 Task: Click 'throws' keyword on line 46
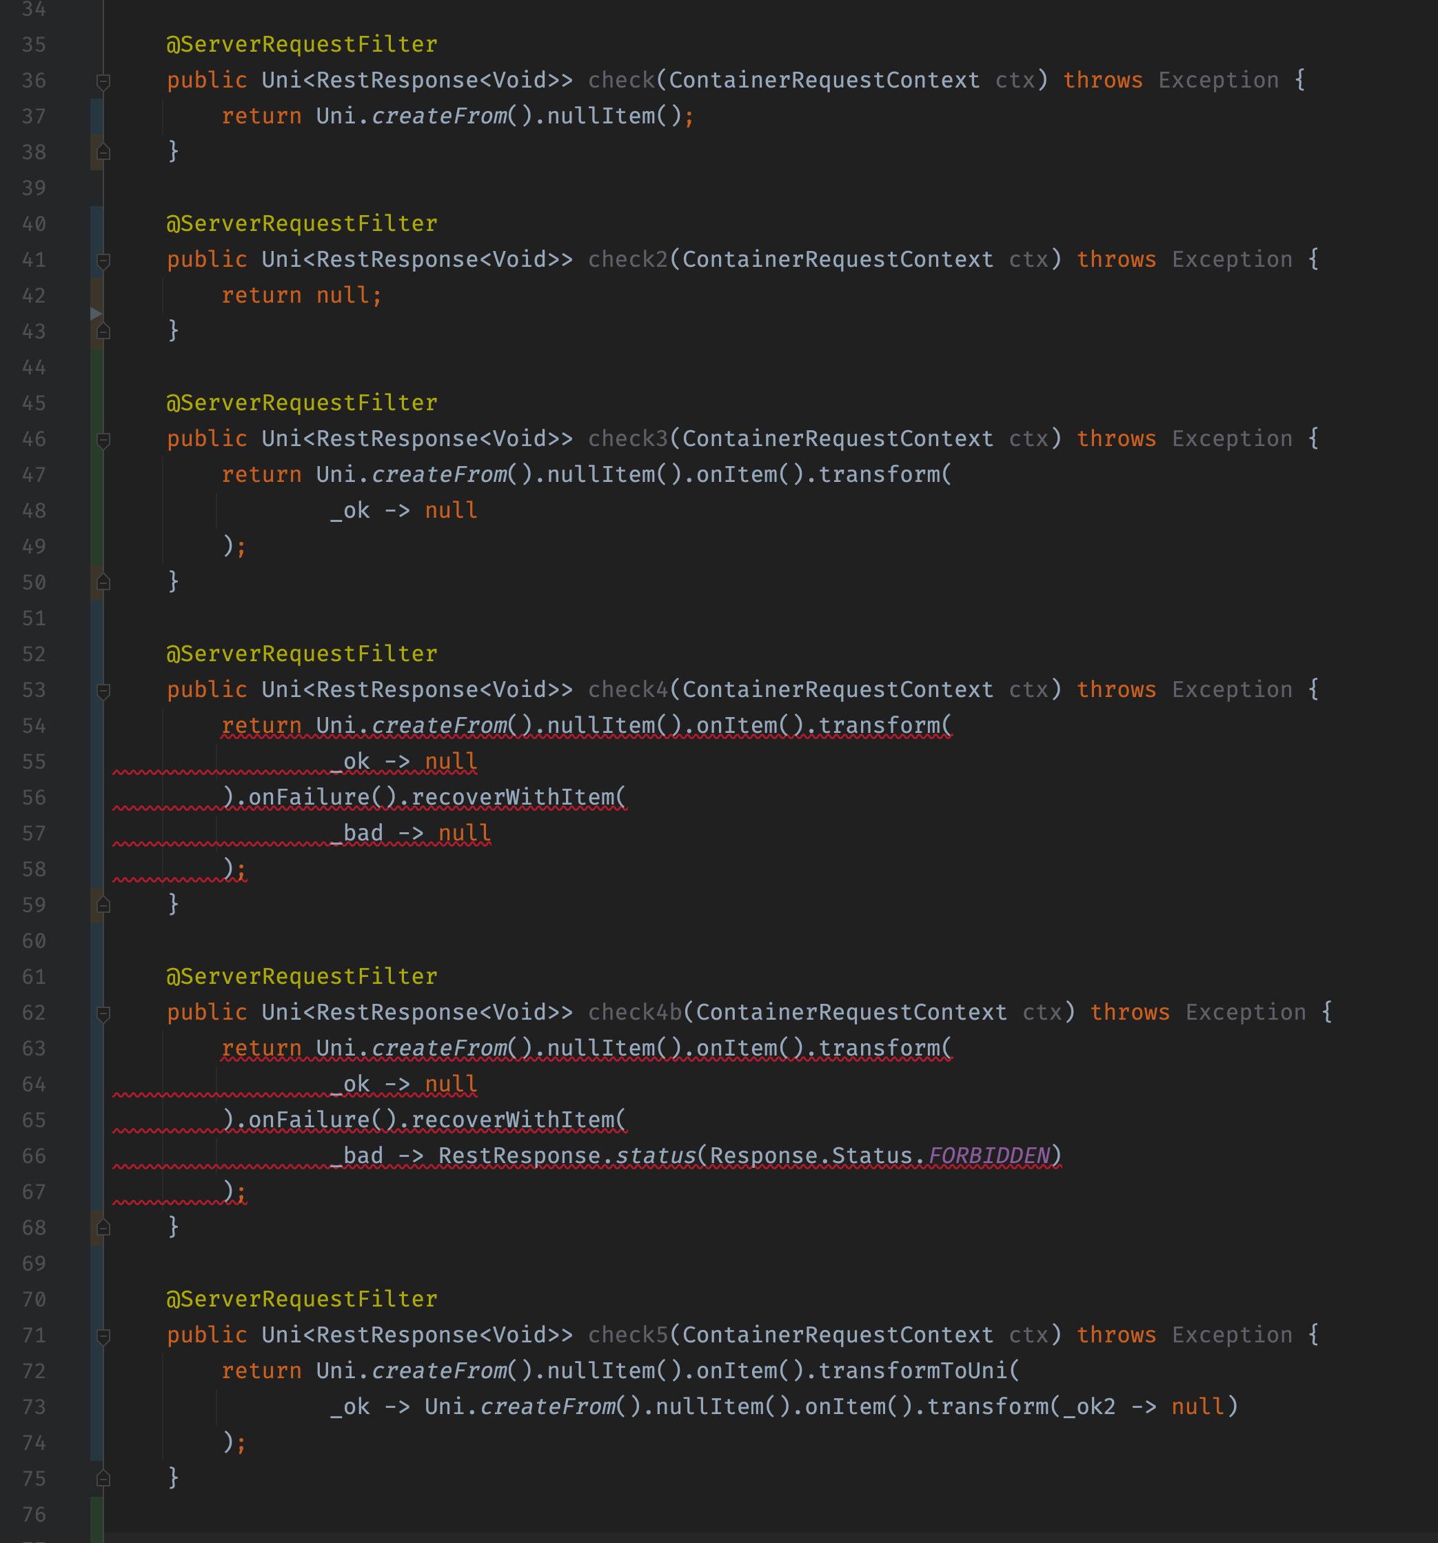(x=1116, y=439)
